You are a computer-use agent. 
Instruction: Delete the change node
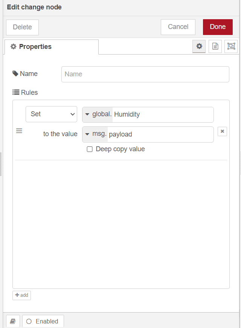click(22, 27)
